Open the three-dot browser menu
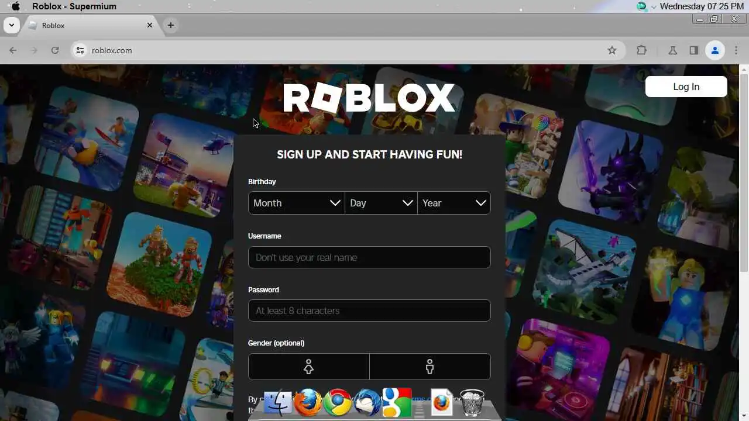 (x=736, y=50)
